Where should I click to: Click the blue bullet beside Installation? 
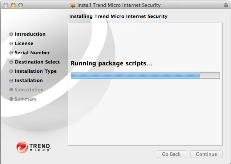(x=11, y=81)
